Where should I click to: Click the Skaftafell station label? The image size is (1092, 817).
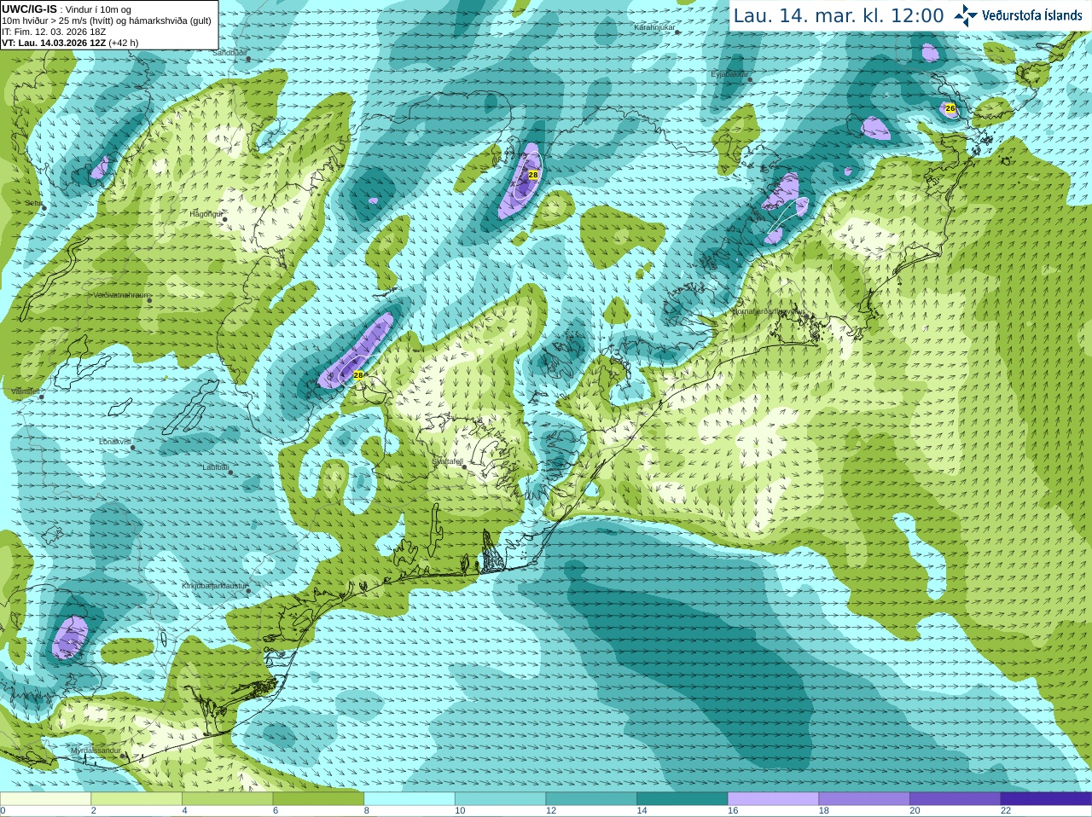coord(446,461)
